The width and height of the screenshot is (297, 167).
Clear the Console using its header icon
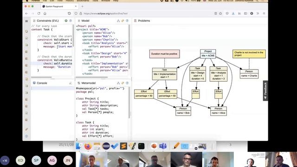tap(71, 83)
